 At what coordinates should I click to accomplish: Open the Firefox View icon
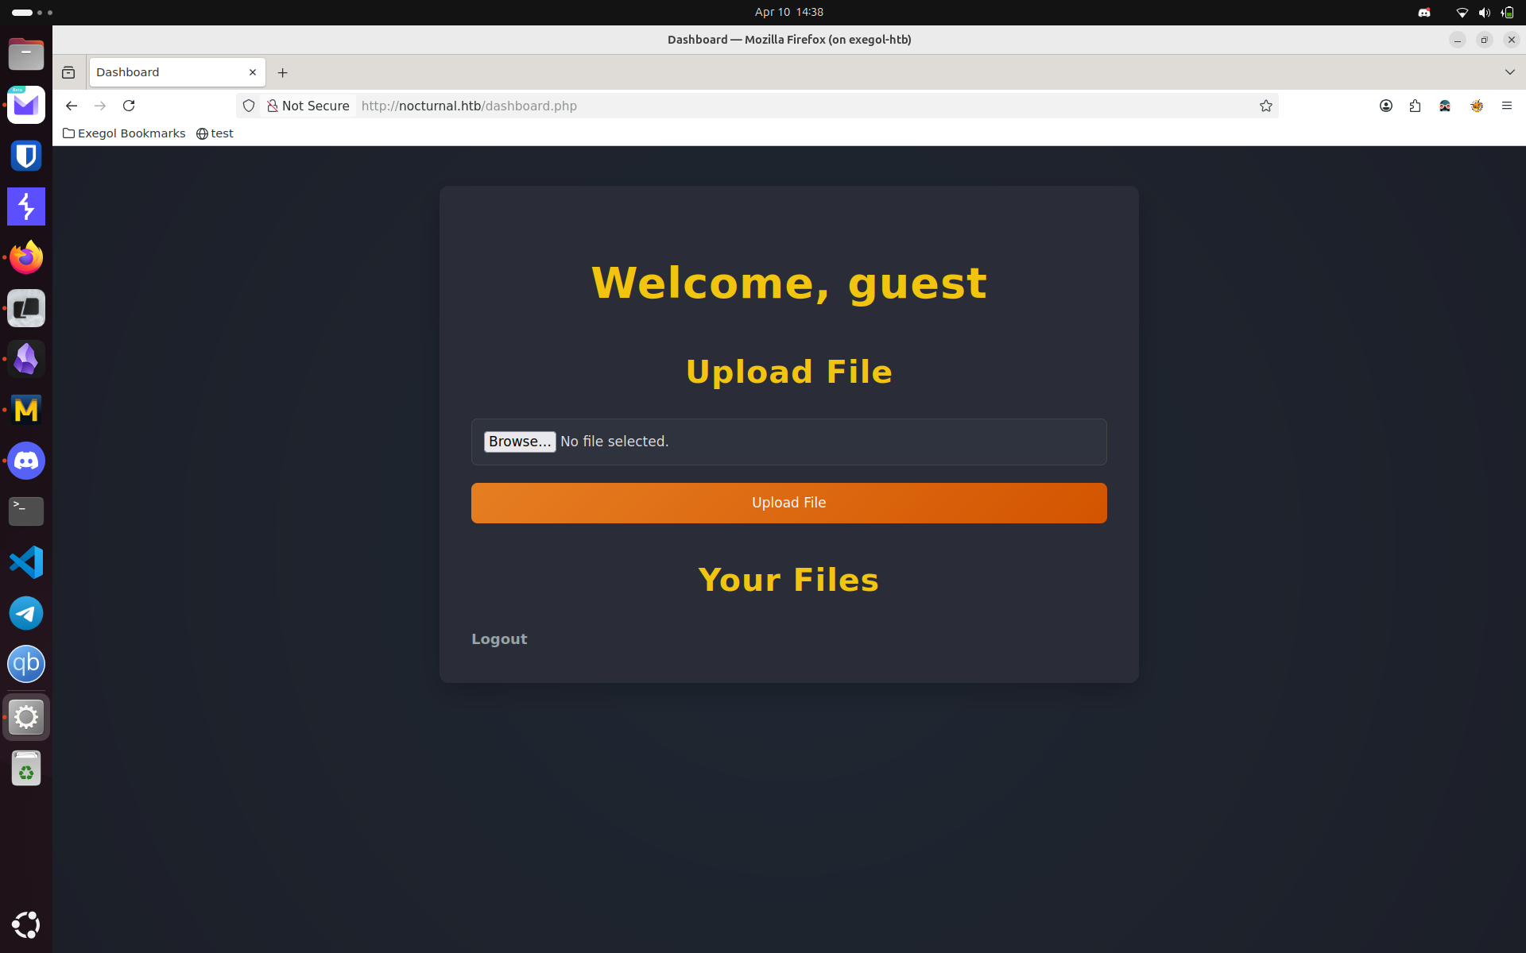click(x=68, y=72)
